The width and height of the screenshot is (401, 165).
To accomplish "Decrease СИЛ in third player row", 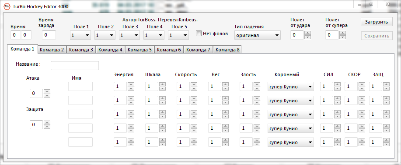I will [x=338, y=116].
